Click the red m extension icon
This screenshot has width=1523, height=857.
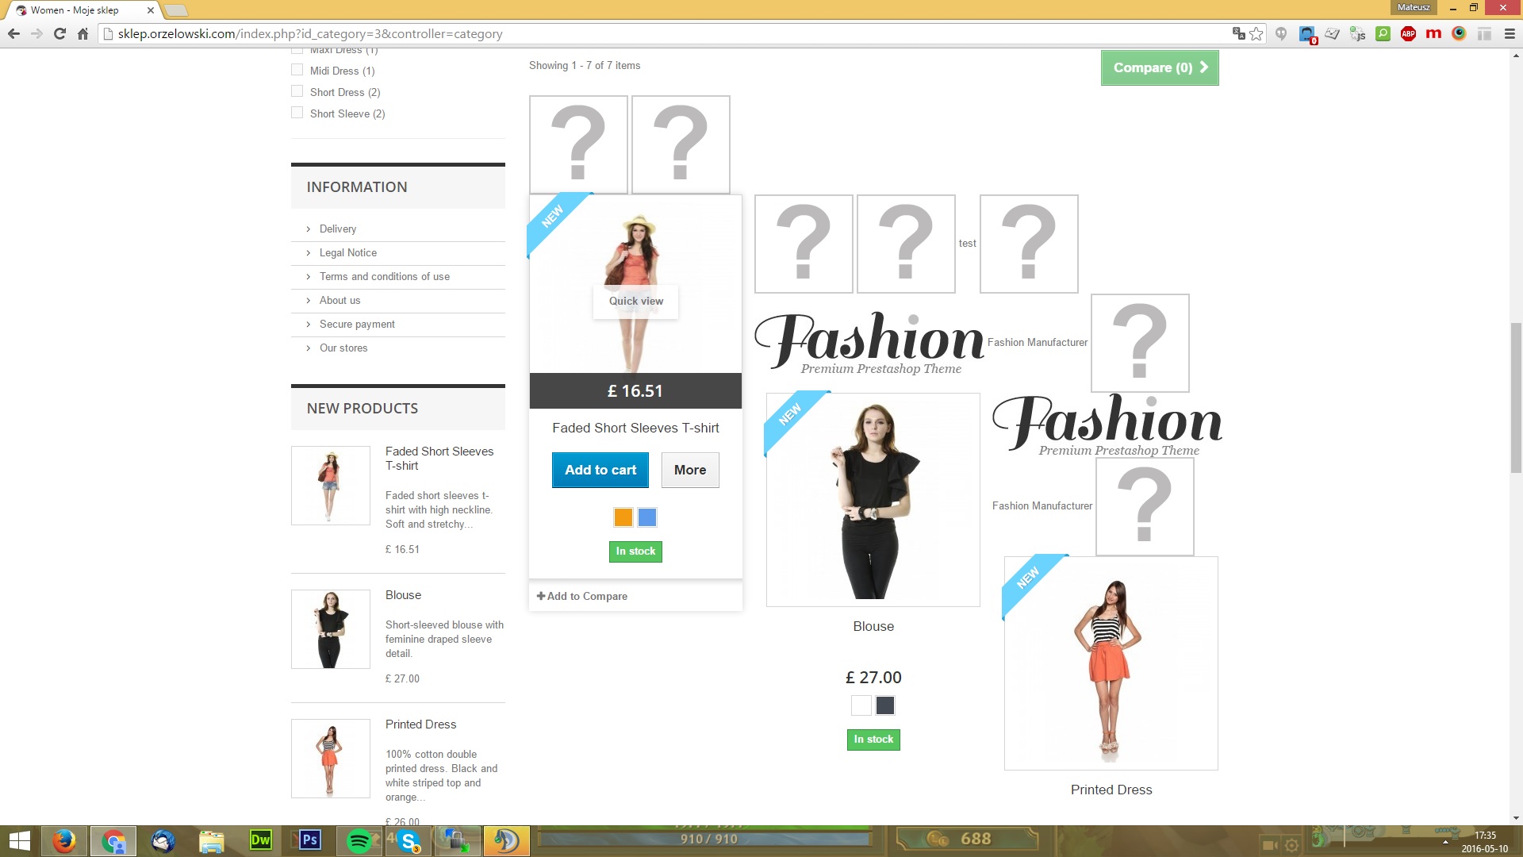point(1433,34)
